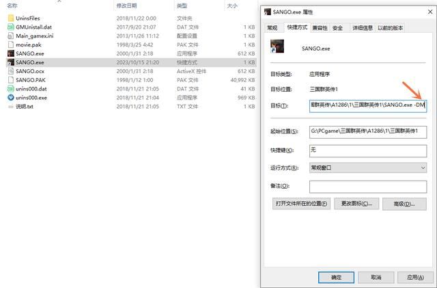Open the 兼容性 tab
Viewport: 437px width, 288px height.
(x=320, y=28)
